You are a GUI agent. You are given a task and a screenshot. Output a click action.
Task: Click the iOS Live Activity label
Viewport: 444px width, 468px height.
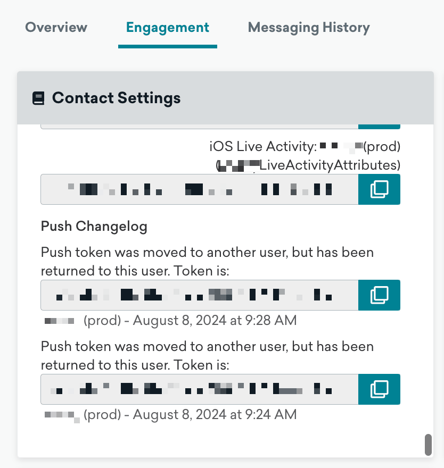point(264,146)
